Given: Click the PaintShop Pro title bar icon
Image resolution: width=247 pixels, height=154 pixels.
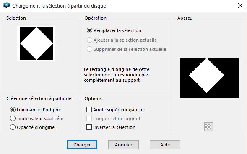Looking at the screenshot, I should (x=7, y=5).
